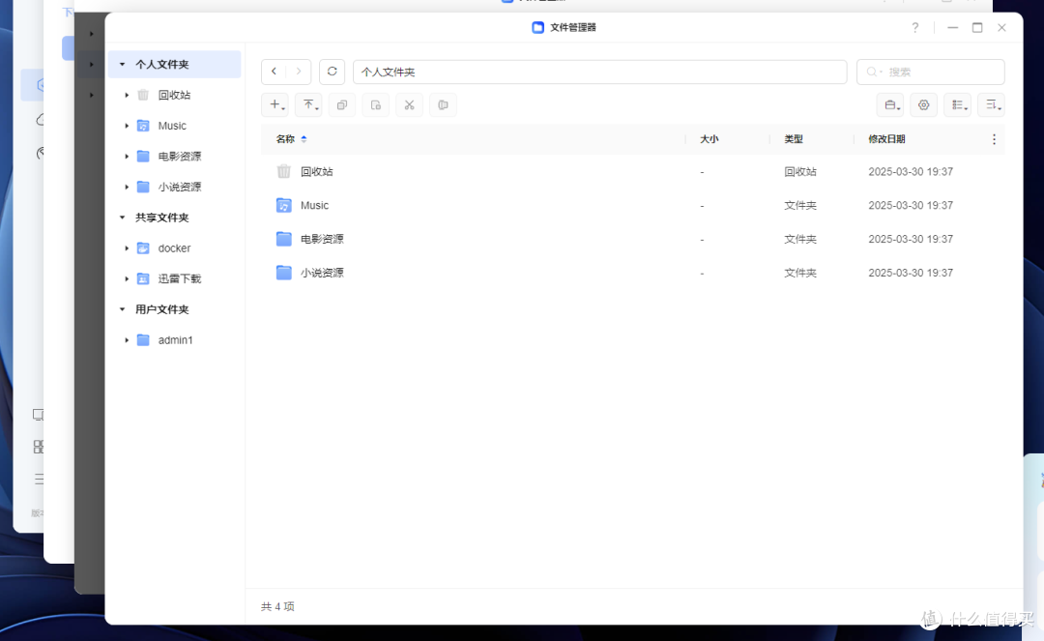The height and width of the screenshot is (641, 1044).
Task: Click the upload icon in the toolbar
Action: (x=307, y=104)
